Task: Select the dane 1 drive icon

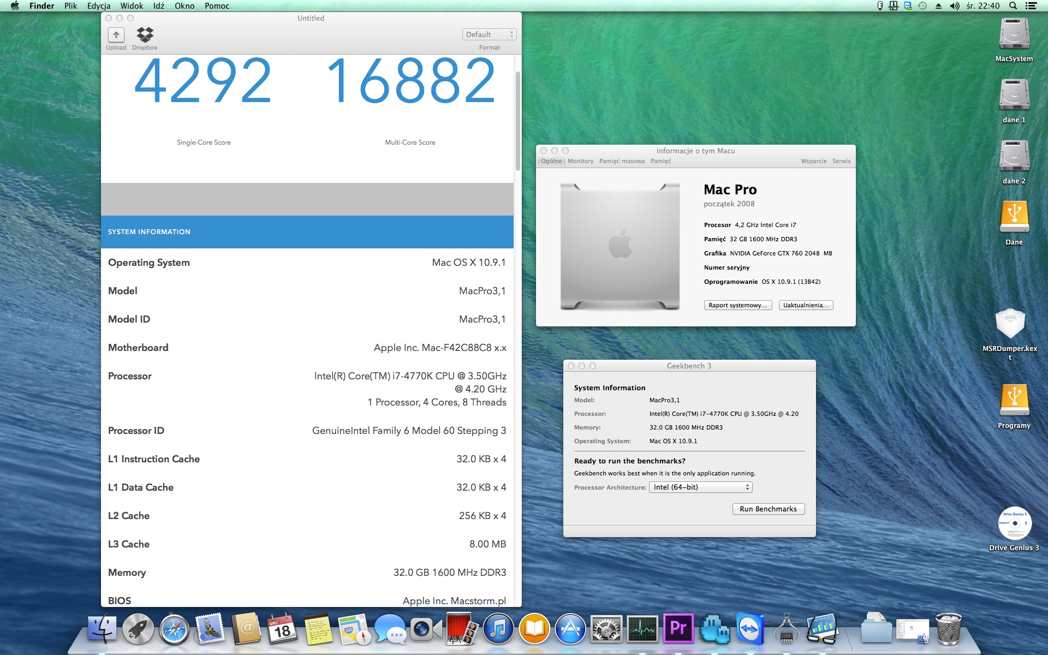Action: coord(1014,96)
